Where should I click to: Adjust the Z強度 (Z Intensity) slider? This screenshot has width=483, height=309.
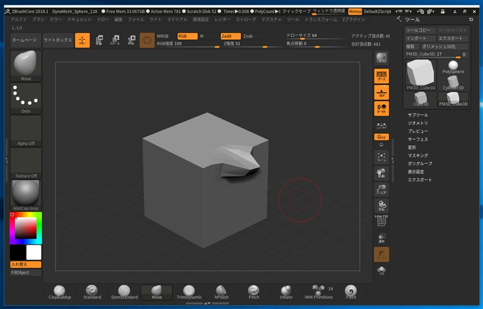click(252, 44)
